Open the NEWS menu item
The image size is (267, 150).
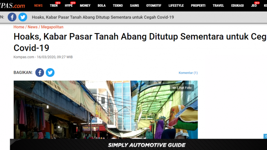(38, 6)
